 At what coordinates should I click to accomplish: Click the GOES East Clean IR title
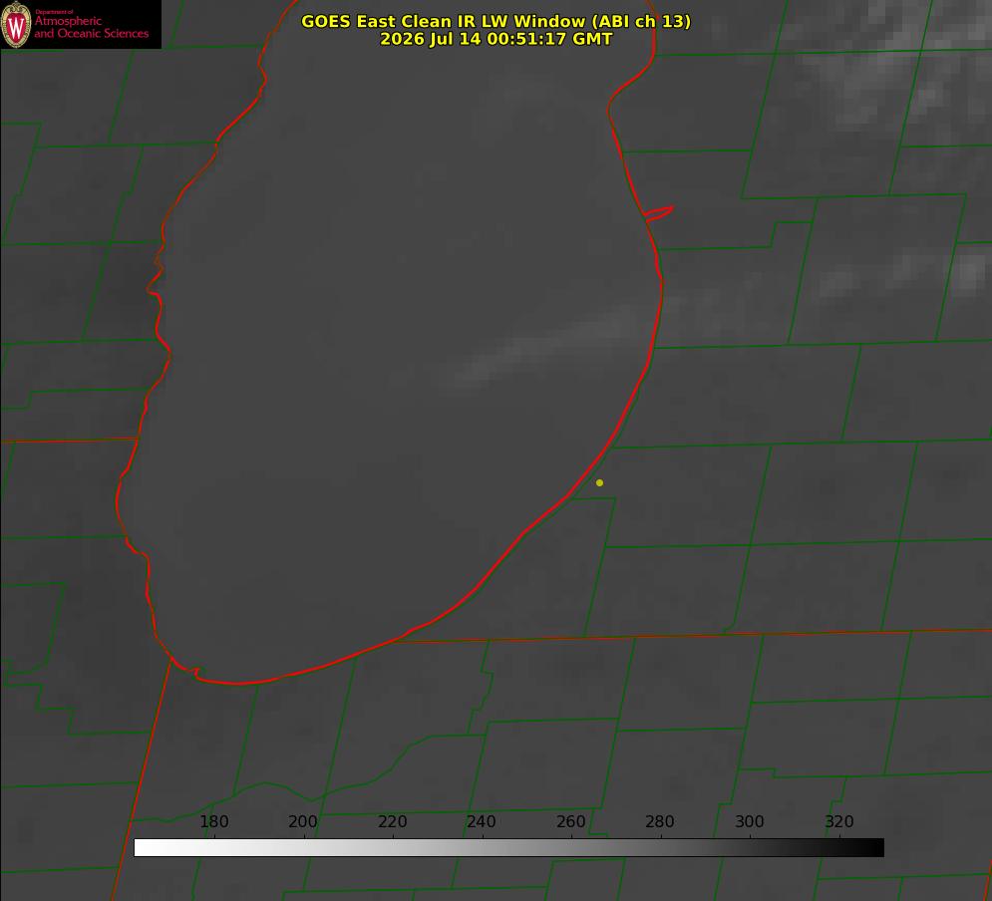pos(496,21)
